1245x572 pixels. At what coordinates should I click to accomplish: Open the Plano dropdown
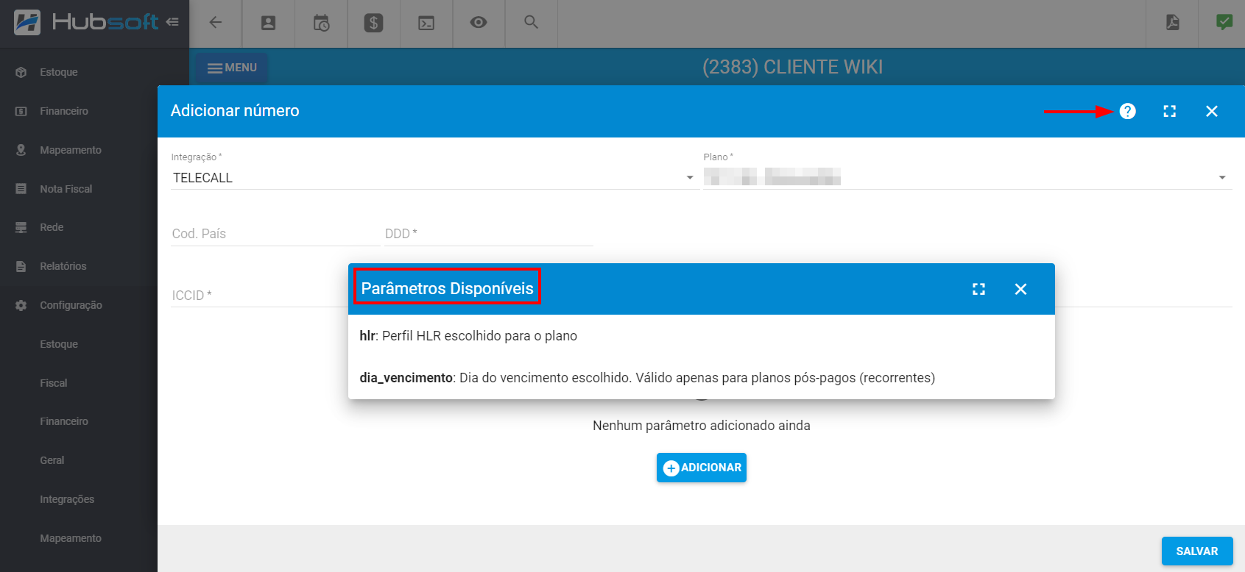[967, 178]
